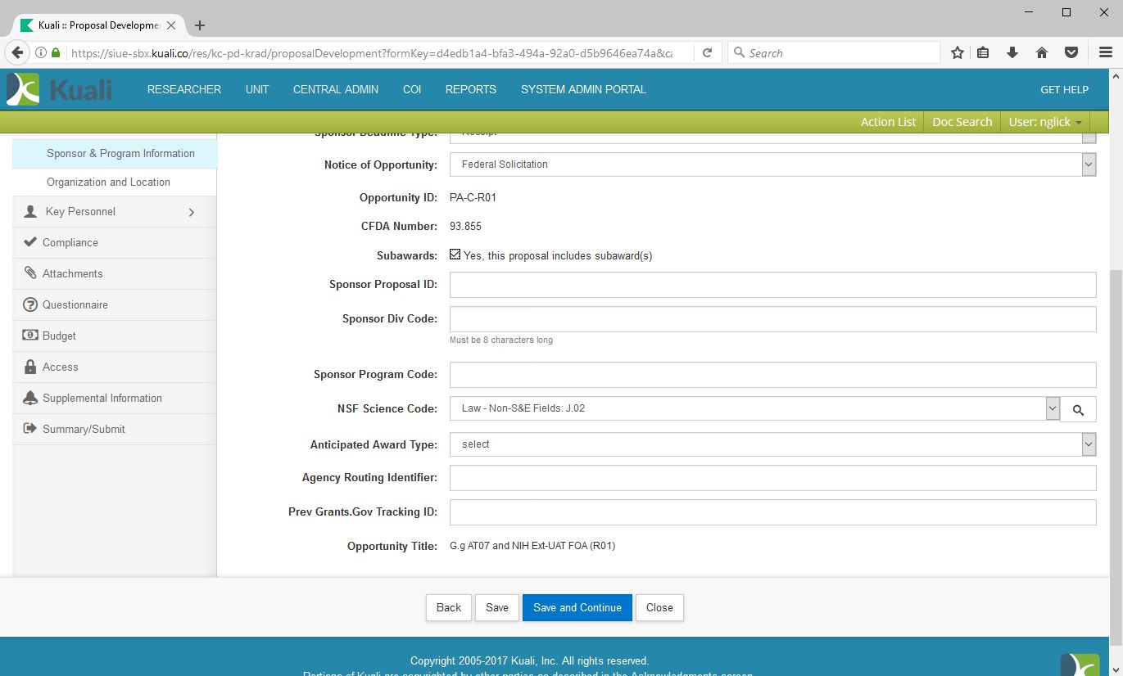Expand the Key Personnel sidebar menu
This screenshot has width=1123, height=676.
(114, 212)
